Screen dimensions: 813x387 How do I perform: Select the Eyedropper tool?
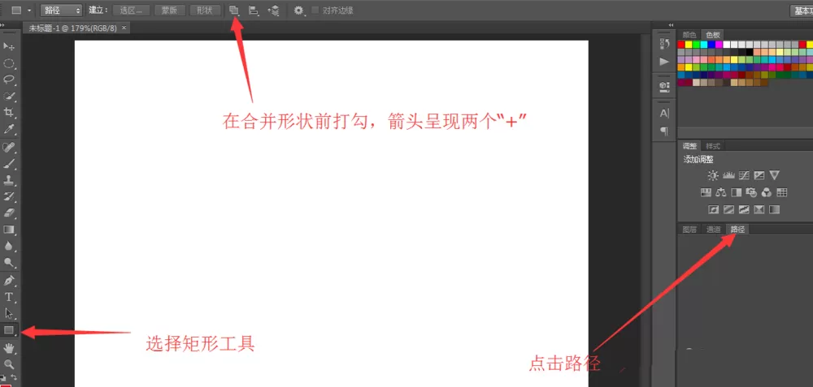point(9,129)
